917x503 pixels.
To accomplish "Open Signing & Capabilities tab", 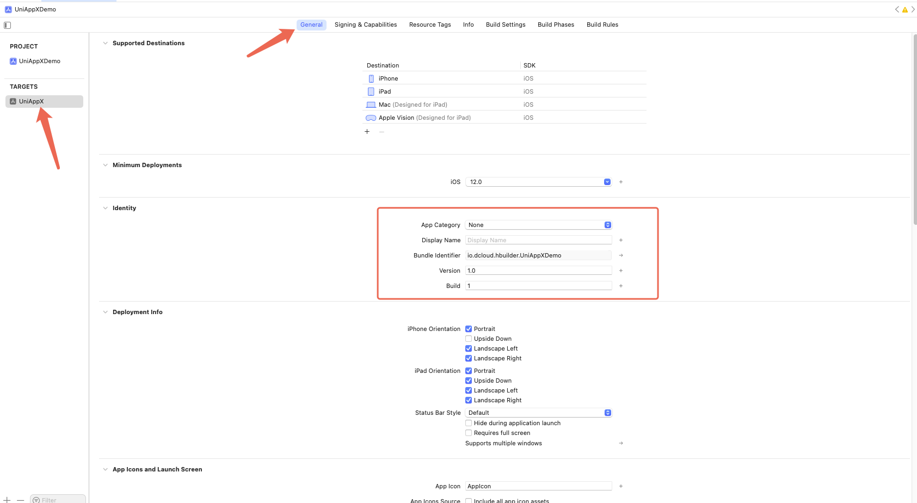I will 366,24.
